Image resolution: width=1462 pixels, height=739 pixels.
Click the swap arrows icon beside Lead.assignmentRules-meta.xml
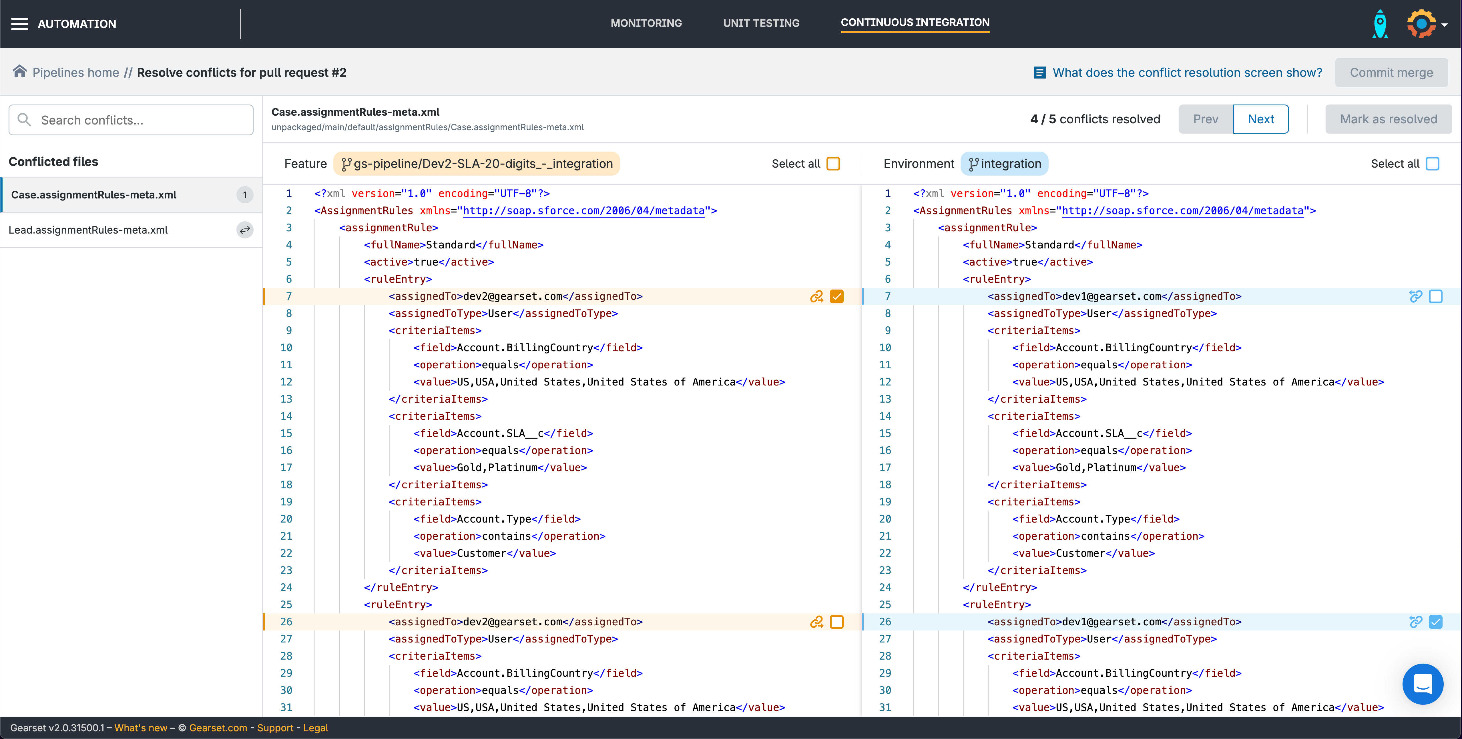click(x=245, y=230)
